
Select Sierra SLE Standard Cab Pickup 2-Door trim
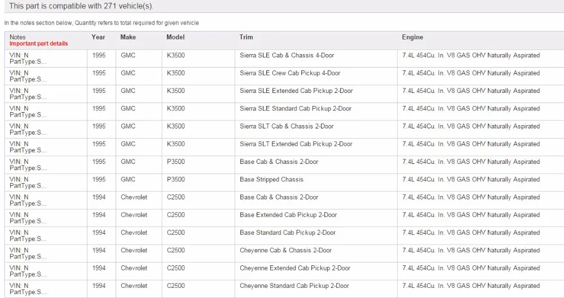(x=296, y=109)
